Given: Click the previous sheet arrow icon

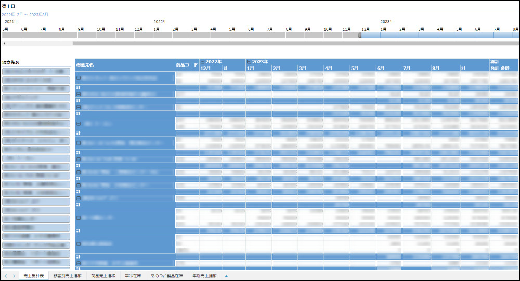Looking at the screenshot, I should (6, 276).
